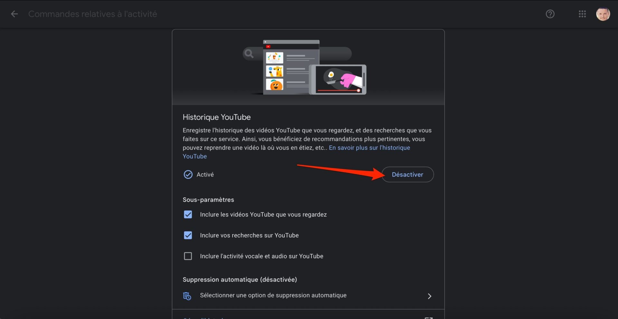Open the Google apps grid icon
This screenshot has height=319, width=618.
[582, 14]
